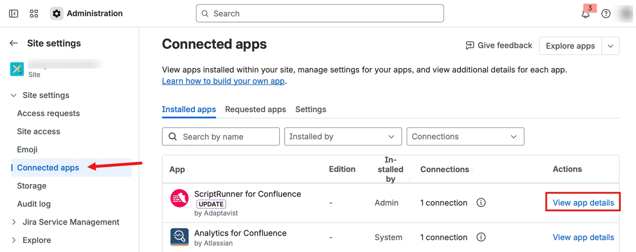Screen dimensions: 636x252
Task: Switch to the Settings tab
Action: click(311, 109)
